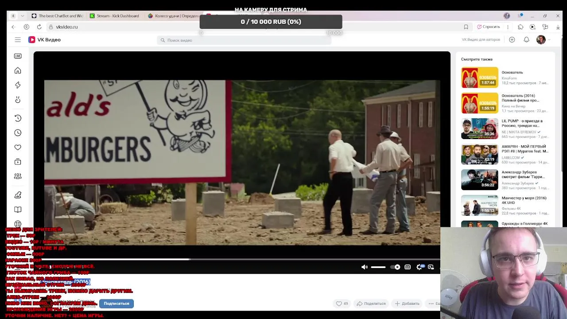Viewport: 567px width, 319px height.
Task: Click the plus upload video icon
Action: (512, 39)
